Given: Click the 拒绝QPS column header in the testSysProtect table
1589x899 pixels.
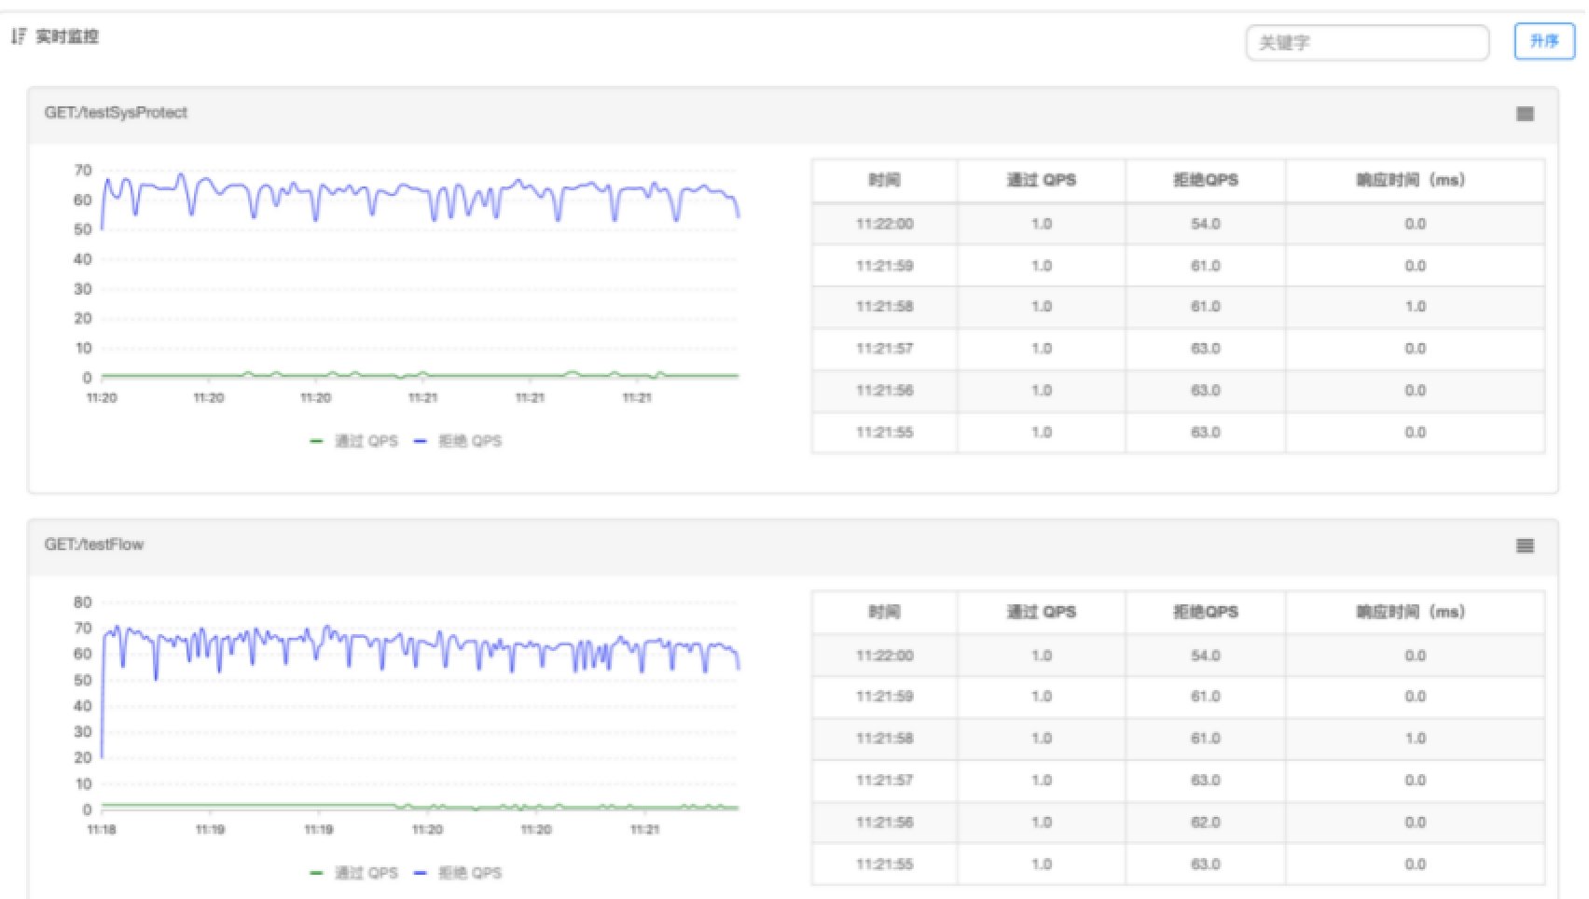Looking at the screenshot, I should pos(1206,180).
